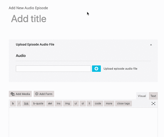
Task: Focus the audio file URL input field
Action: click(53, 68)
